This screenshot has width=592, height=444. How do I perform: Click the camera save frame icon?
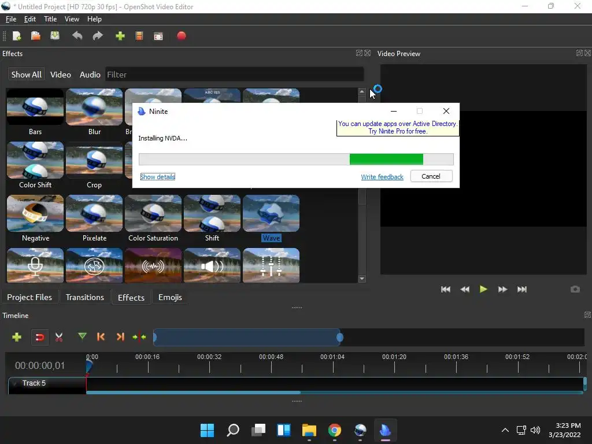pyautogui.click(x=575, y=289)
